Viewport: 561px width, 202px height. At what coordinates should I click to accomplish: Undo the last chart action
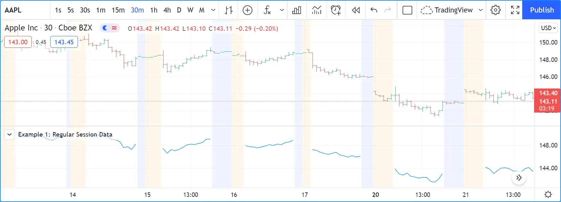pyautogui.click(x=374, y=10)
